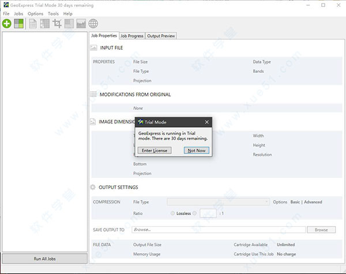Expand the File Type dropdown

[218, 202]
